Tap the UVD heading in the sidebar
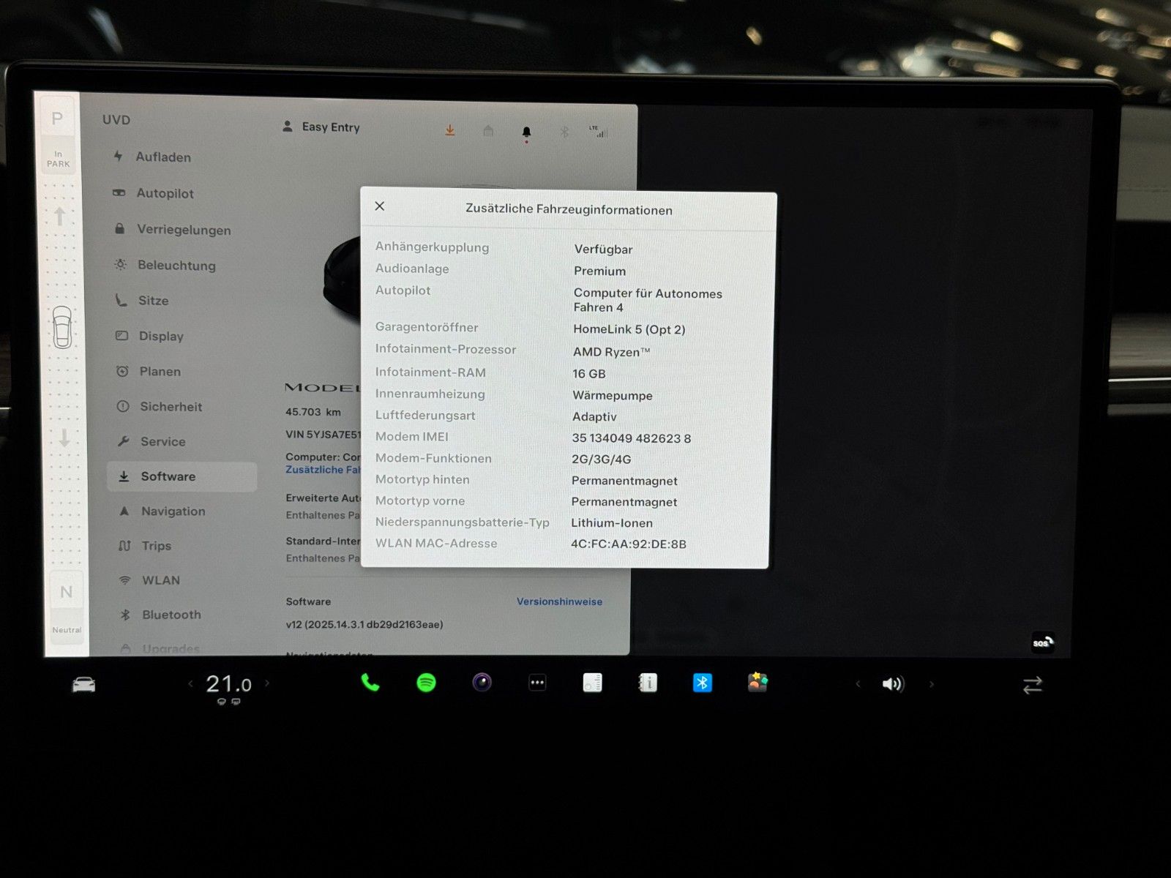Image resolution: width=1171 pixels, height=878 pixels. coord(116,119)
